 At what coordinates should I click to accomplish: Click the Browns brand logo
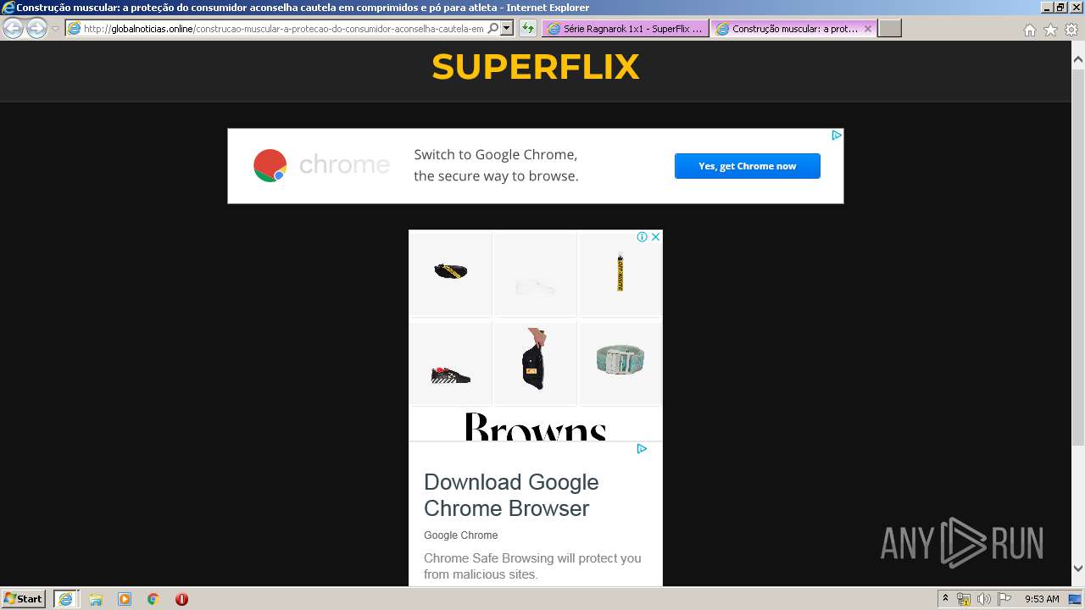coord(536,426)
